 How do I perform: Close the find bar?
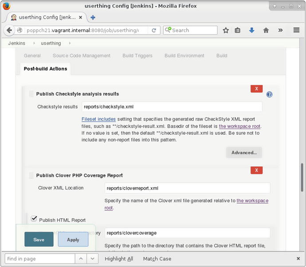click(x=298, y=259)
